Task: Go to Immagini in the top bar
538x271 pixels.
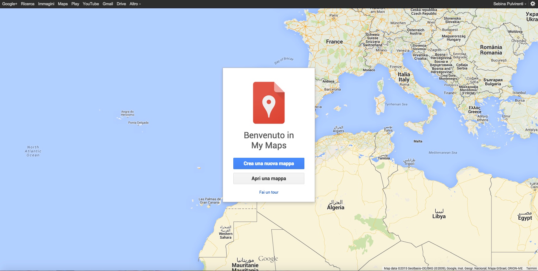Action: 46,4
